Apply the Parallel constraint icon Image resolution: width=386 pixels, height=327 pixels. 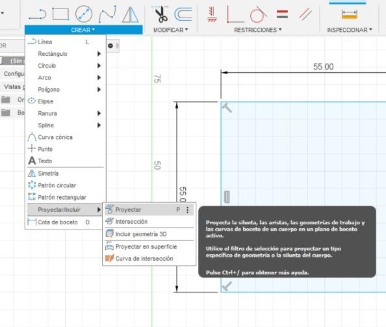tap(305, 14)
